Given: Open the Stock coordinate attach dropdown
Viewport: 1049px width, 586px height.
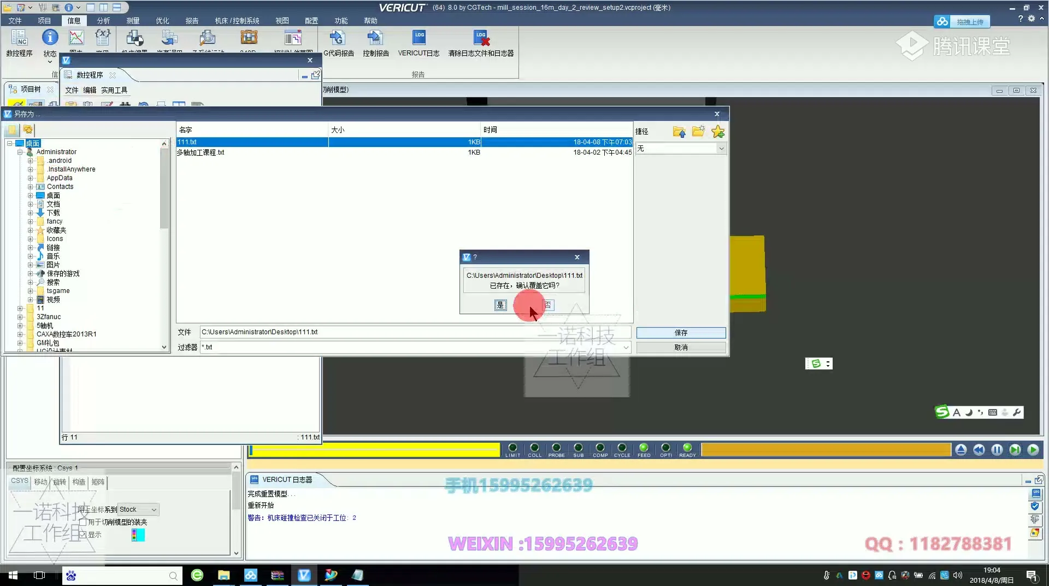Looking at the screenshot, I should tap(138, 509).
